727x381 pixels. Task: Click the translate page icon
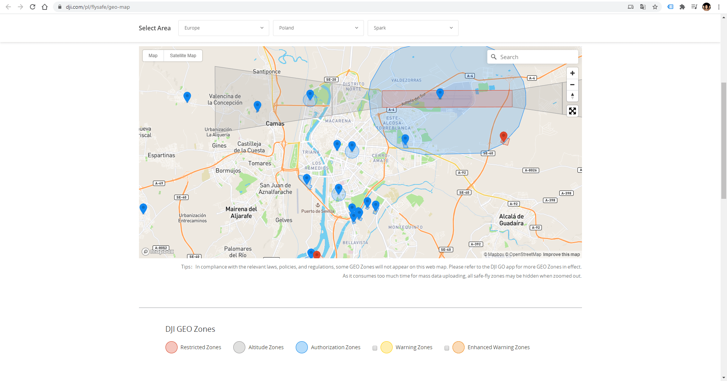(x=643, y=7)
